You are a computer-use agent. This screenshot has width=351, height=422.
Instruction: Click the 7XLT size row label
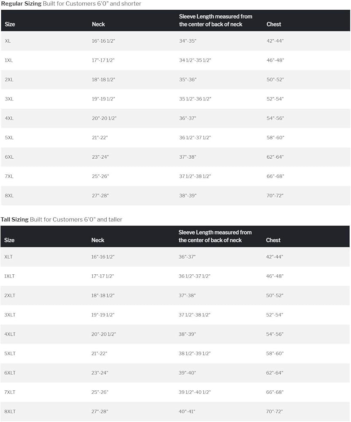click(10, 392)
